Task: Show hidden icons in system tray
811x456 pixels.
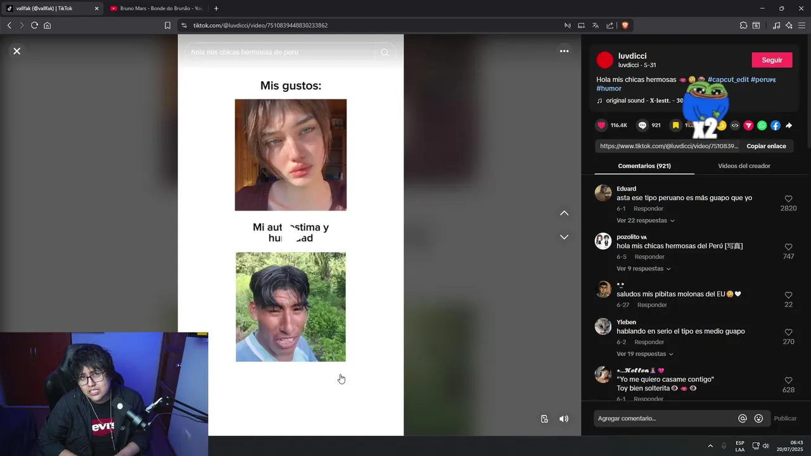Action: (x=710, y=446)
